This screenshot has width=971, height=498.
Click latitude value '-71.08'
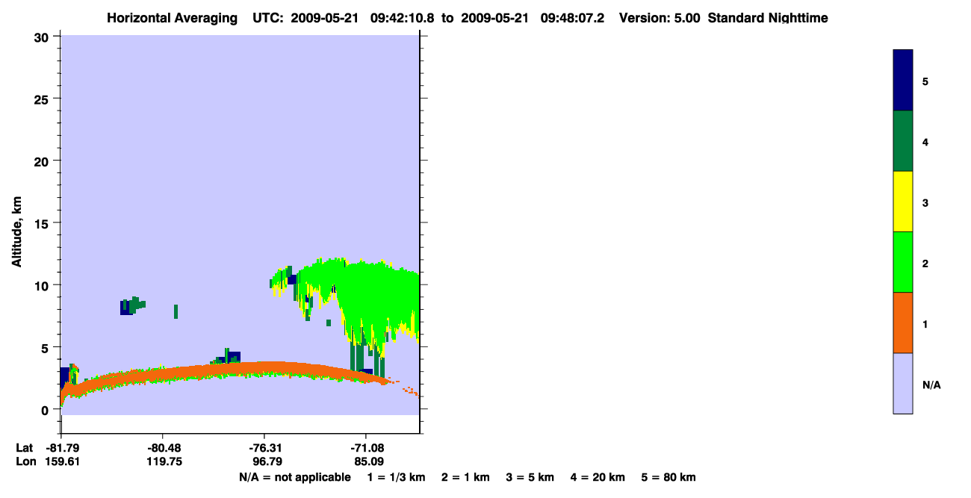click(x=367, y=448)
